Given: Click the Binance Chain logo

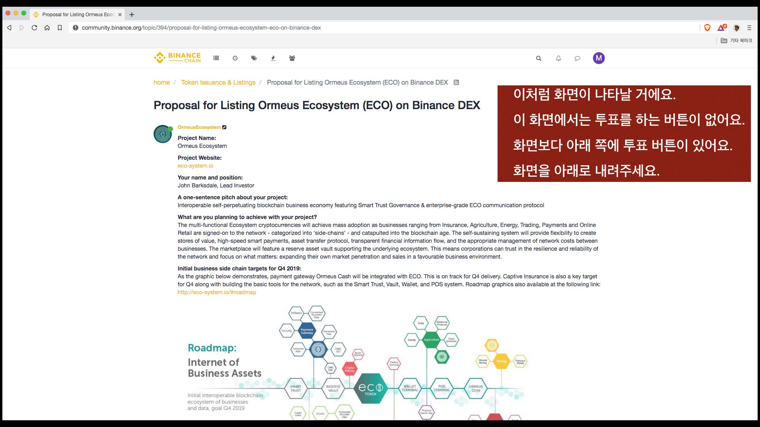Looking at the screenshot, I should coord(177,58).
